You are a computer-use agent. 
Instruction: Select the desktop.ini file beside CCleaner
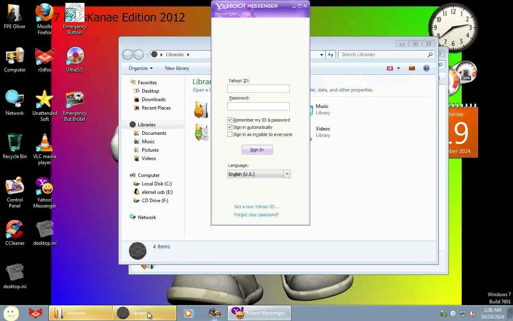(44, 234)
